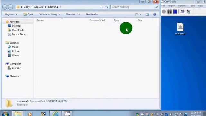The width and height of the screenshot is (206, 116).
Task: Select Desktop in the navigation pane
Action: tap(16, 26)
